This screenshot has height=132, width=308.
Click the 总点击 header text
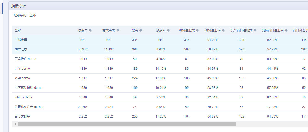pyautogui.click(x=83, y=30)
